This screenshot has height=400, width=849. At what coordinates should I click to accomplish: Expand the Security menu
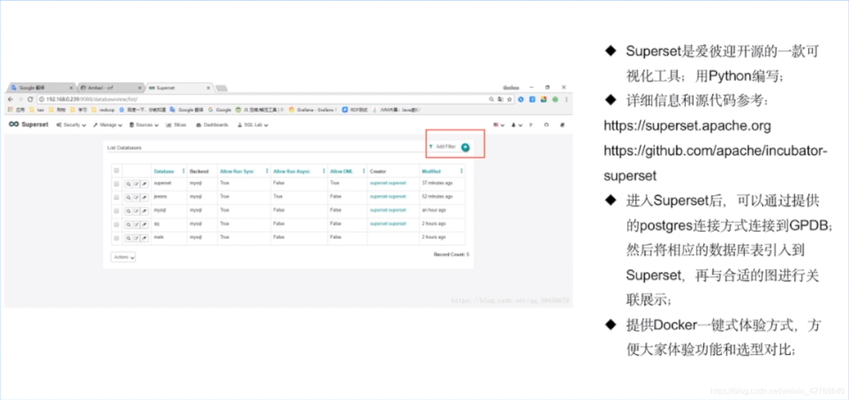(71, 125)
